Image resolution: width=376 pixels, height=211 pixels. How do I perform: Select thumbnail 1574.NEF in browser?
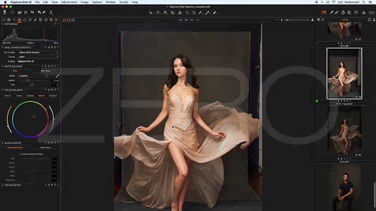[345, 130]
